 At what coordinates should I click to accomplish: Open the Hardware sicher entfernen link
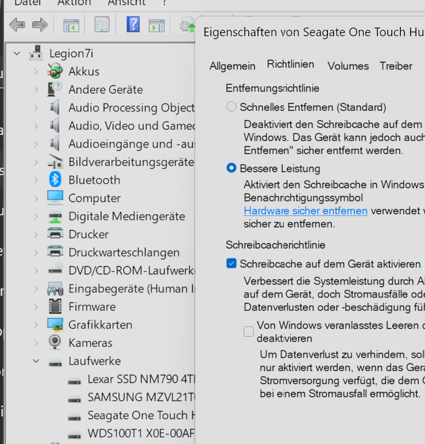306,211
